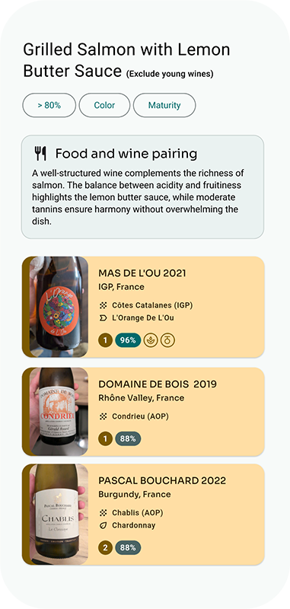
Task: Toggle the > 80% filter chip
Action: pos(49,105)
